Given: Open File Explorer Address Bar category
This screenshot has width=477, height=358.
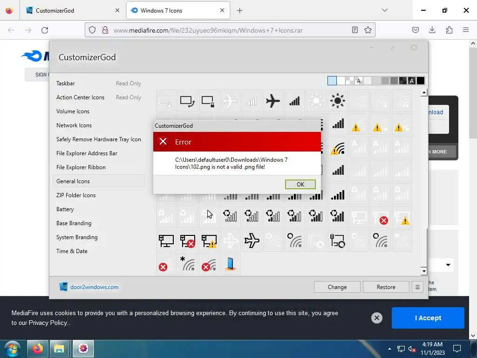Looking at the screenshot, I should [x=87, y=153].
